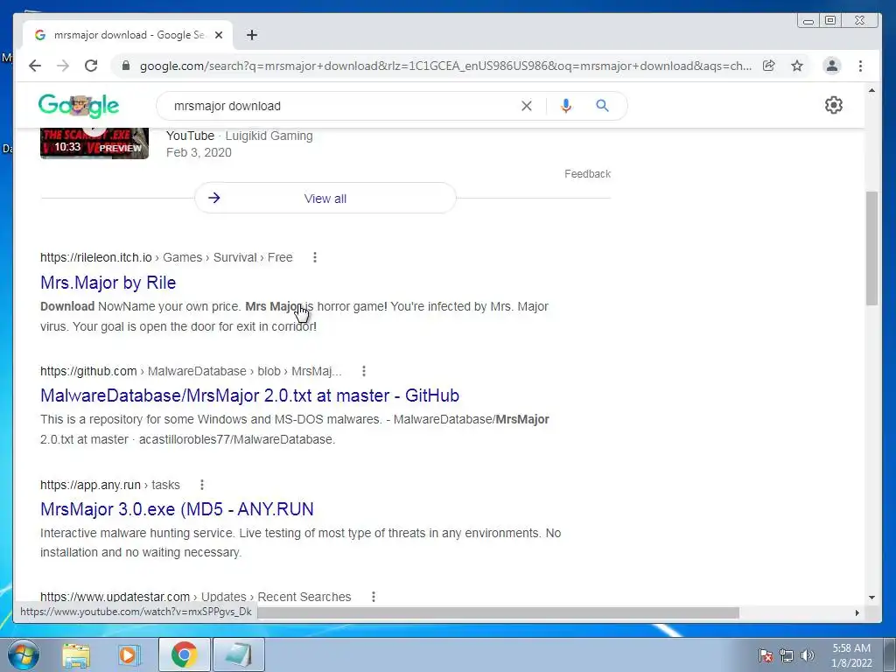This screenshot has width=896, height=672.
Task: Click the Chrome taskbar icon
Action: pyautogui.click(x=184, y=654)
